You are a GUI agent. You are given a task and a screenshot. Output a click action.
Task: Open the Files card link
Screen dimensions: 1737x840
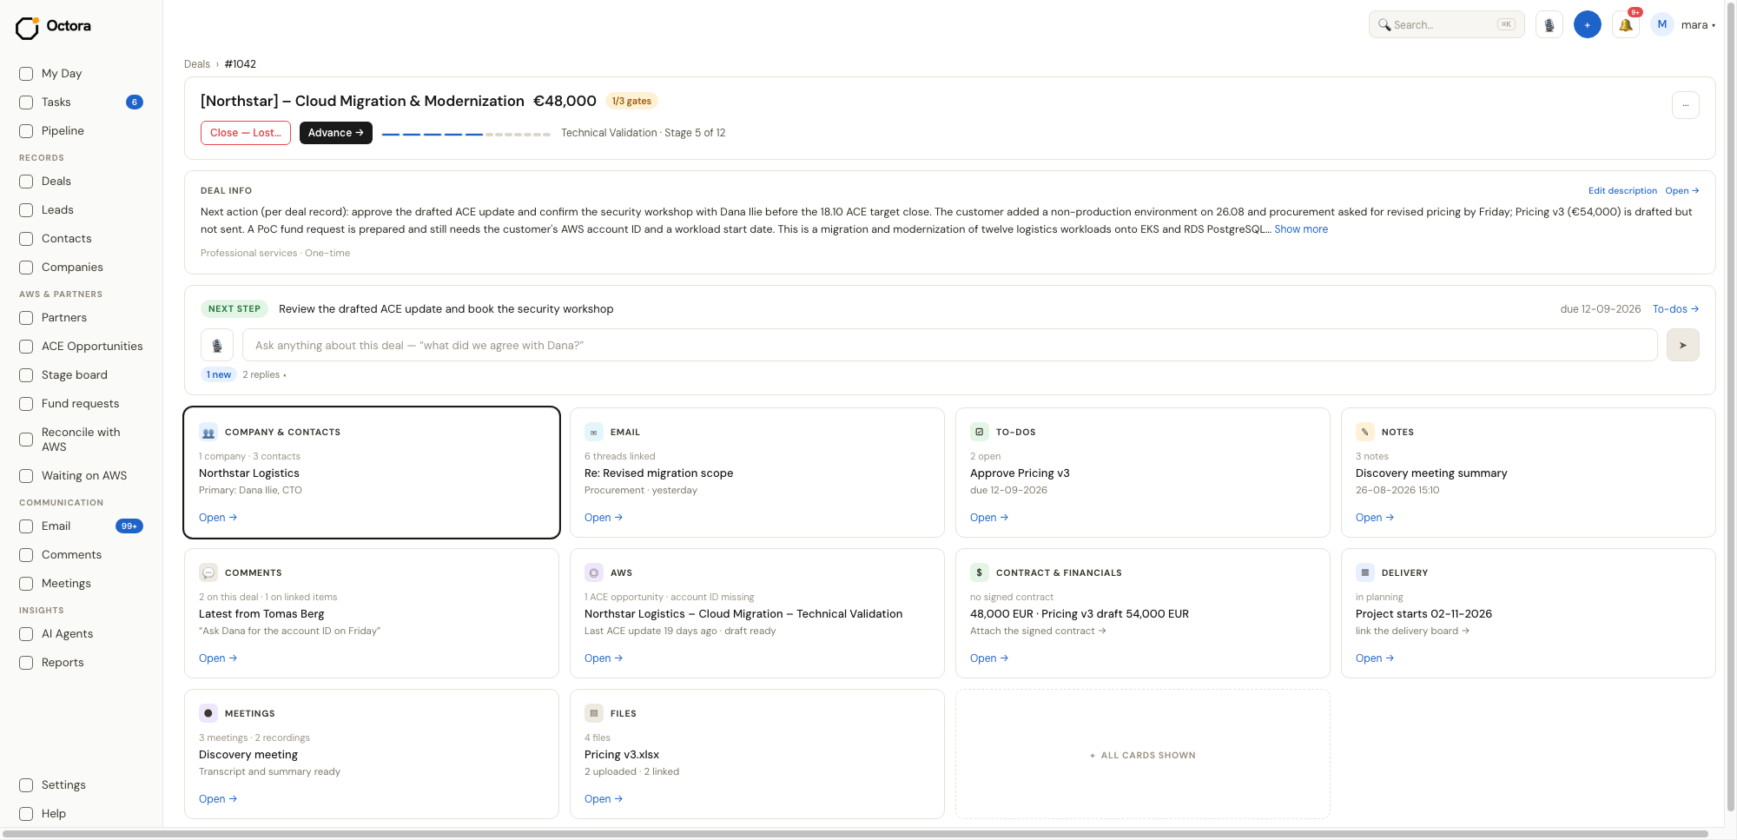point(604,799)
